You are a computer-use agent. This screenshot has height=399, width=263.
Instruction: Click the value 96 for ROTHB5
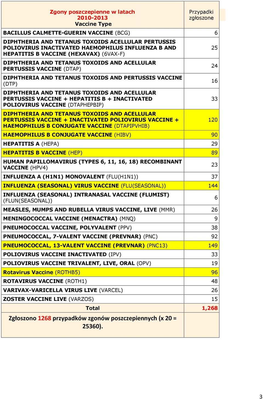(214, 272)
